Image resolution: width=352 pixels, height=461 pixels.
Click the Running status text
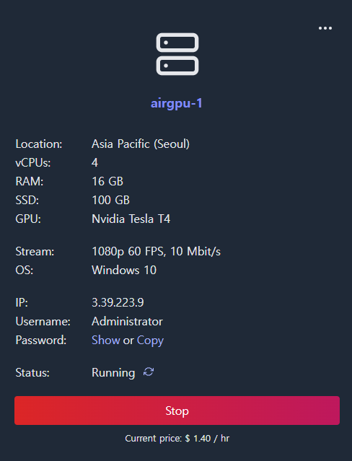pyautogui.click(x=113, y=373)
